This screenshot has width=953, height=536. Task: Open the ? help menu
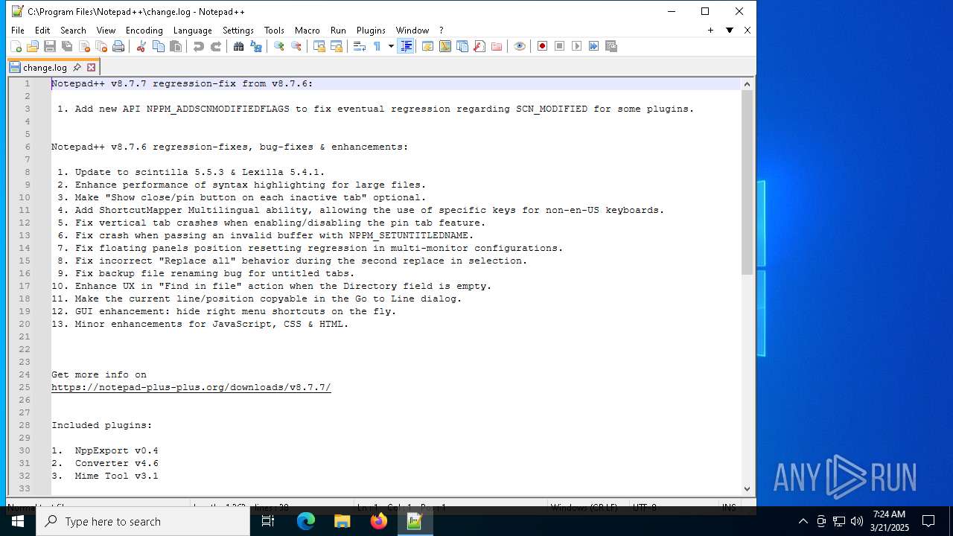click(x=441, y=31)
